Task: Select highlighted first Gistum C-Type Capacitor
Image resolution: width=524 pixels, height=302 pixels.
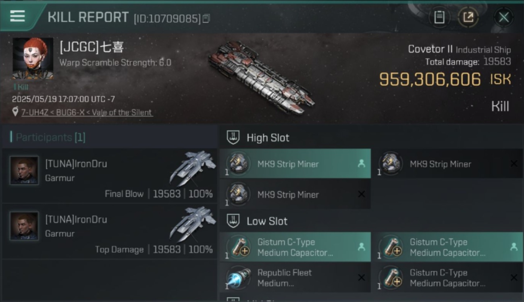Action: [x=295, y=247]
